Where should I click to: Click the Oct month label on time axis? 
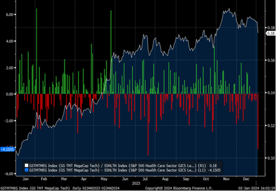pyautogui.click(x=206, y=179)
